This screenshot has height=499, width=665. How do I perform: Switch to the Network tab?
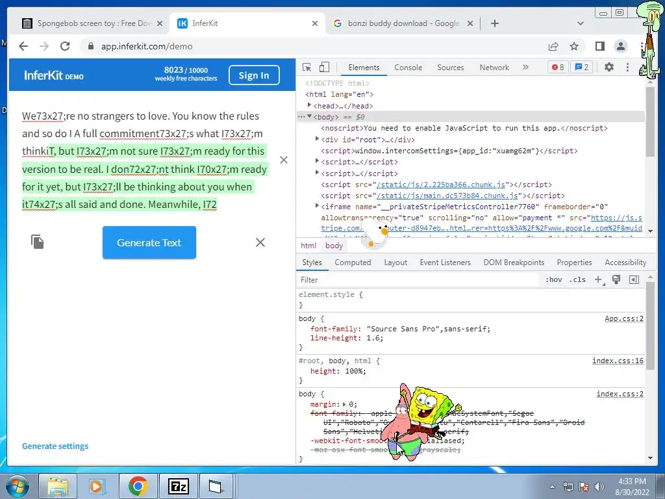[x=494, y=68]
